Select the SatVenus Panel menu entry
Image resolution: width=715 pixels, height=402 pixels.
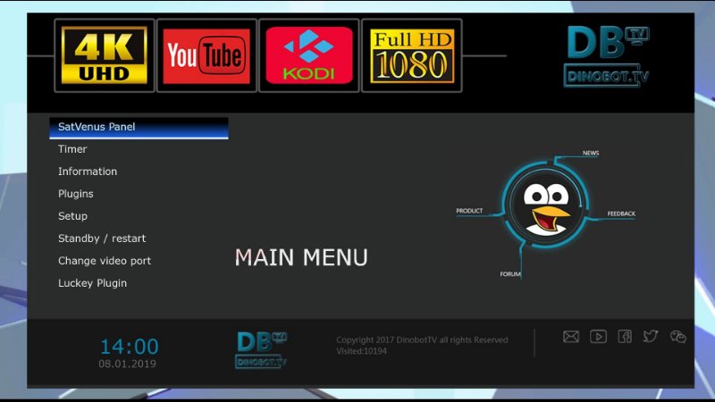point(139,128)
